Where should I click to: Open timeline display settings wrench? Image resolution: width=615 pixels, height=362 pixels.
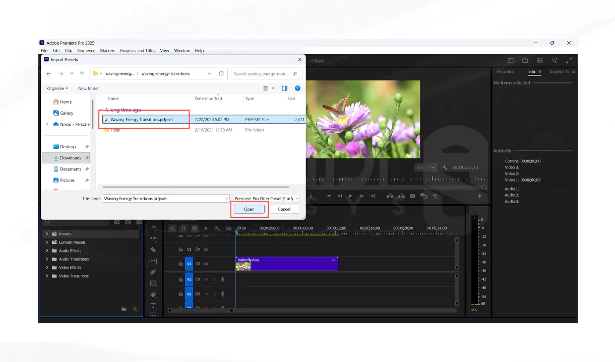[217, 229]
